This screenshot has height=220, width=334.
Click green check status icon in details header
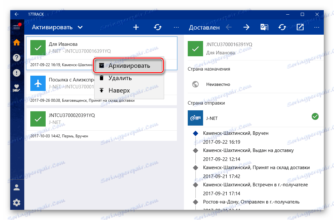tap(195, 49)
